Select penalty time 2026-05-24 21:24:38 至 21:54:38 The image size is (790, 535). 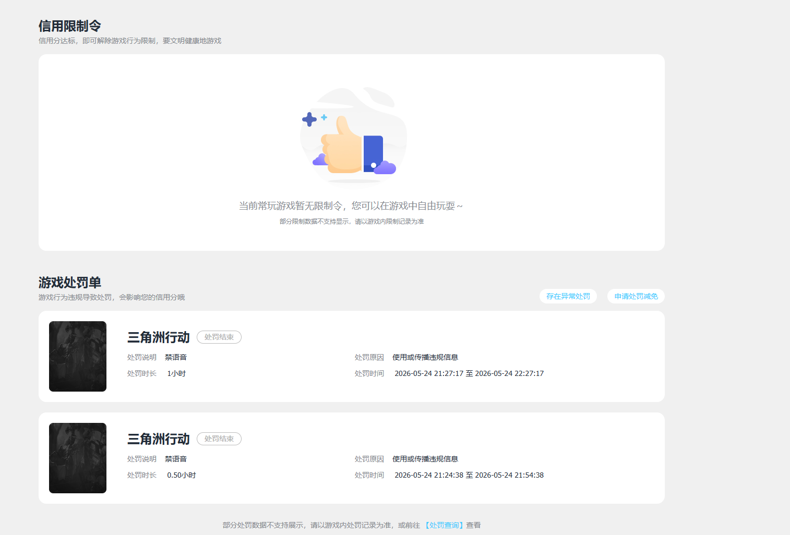[x=469, y=475]
